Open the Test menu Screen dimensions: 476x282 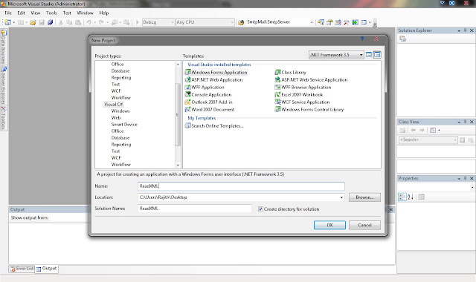click(67, 13)
